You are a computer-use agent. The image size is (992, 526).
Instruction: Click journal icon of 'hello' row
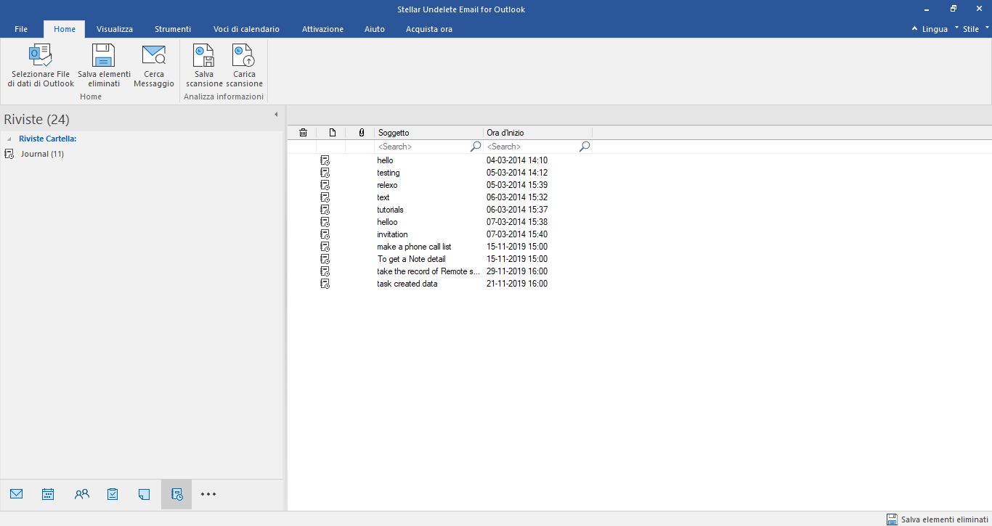(x=325, y=160)
